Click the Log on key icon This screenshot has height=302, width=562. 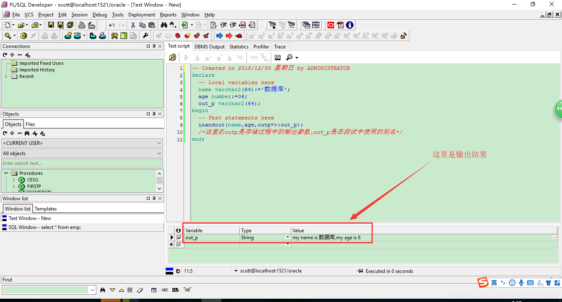tap(8, 36)
